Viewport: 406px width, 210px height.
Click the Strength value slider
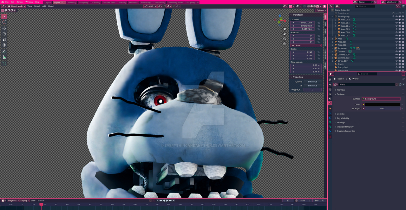point(382,108)
